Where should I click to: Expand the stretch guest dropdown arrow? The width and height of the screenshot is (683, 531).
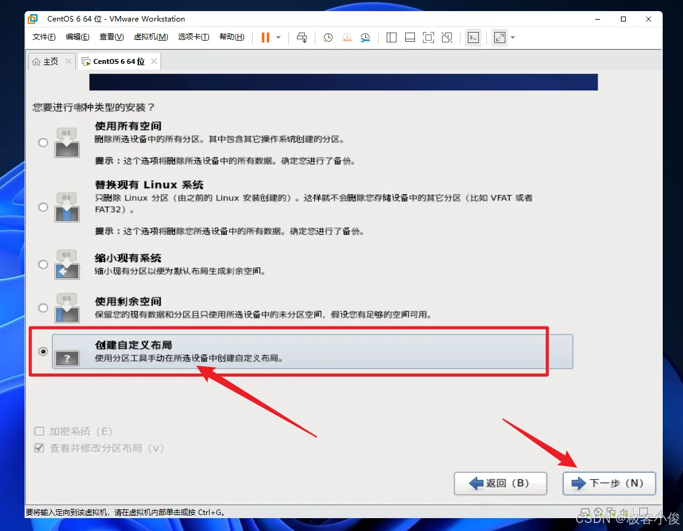click(x=513, y=37)
